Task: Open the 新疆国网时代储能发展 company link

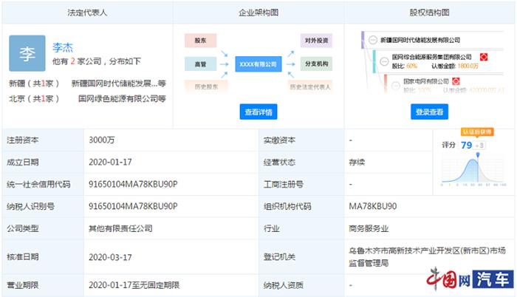Action: pyautogui.click(x=114, y=83)
